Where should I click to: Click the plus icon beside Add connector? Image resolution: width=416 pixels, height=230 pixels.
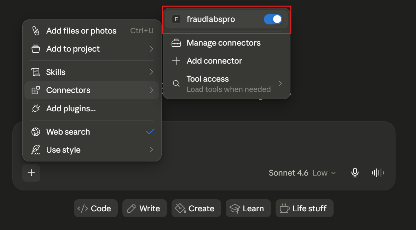pos(176,61)
